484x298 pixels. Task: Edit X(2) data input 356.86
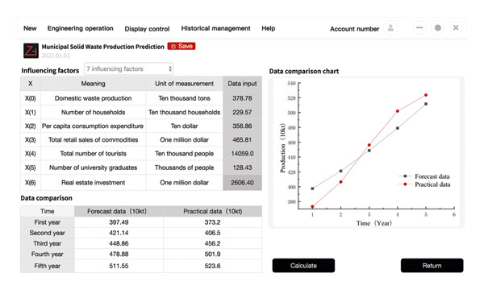click(242, 126)
